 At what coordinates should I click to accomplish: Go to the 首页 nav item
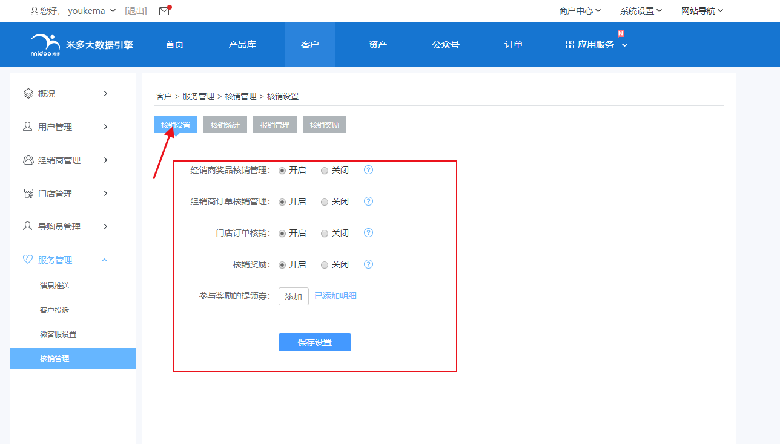(174, 44)
